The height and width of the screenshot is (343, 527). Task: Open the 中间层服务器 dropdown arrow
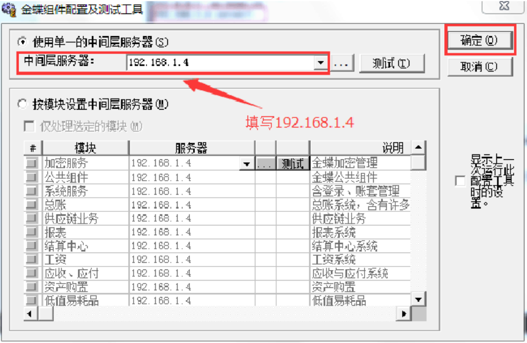(x=320, y=63)
